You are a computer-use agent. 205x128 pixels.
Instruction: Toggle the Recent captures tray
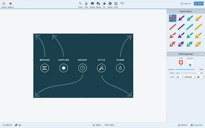7,125
